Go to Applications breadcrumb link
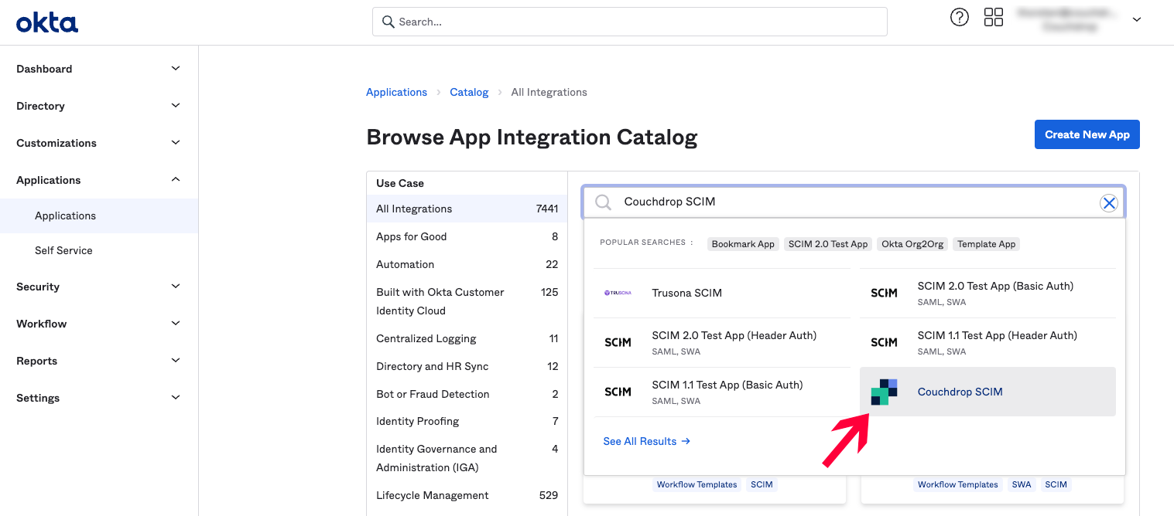This screenshot has width=1174, height=516. point(396,92)
